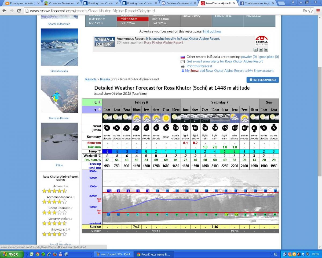Open the Gornaya Karusel skier thumbnail
322x258 pixels.
click(59, 94)
